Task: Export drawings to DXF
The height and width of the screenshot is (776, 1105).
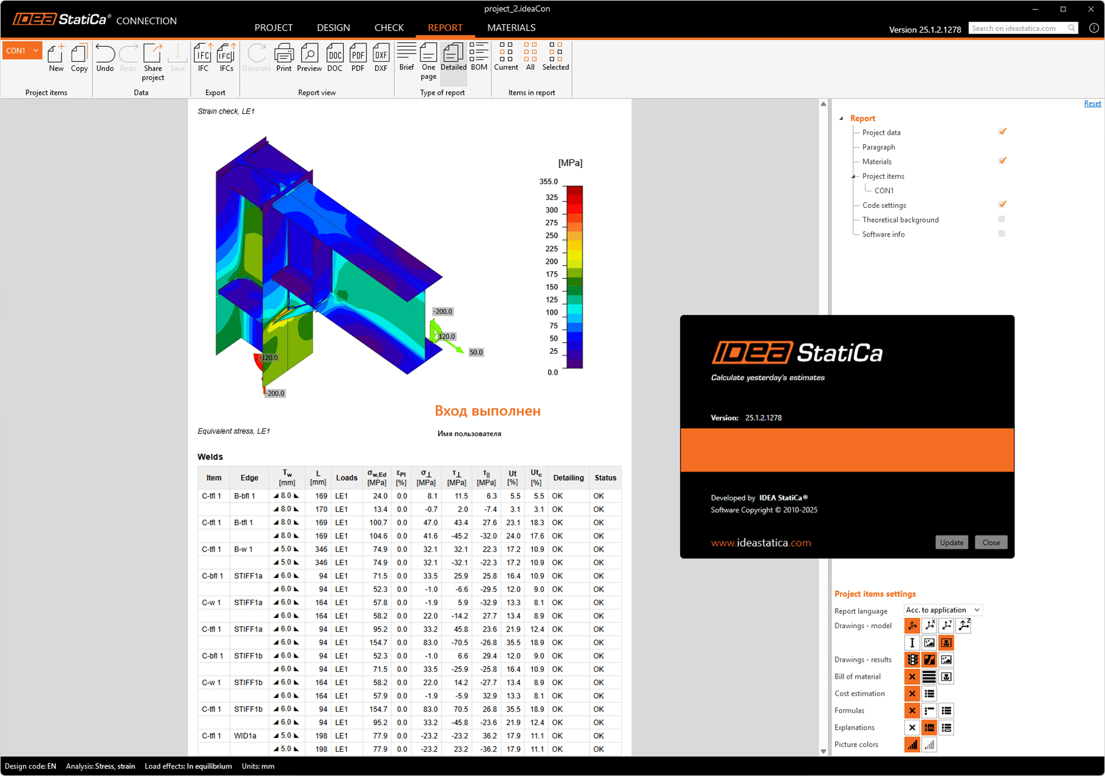Action: pyautogui.click(x=381, y=57)
